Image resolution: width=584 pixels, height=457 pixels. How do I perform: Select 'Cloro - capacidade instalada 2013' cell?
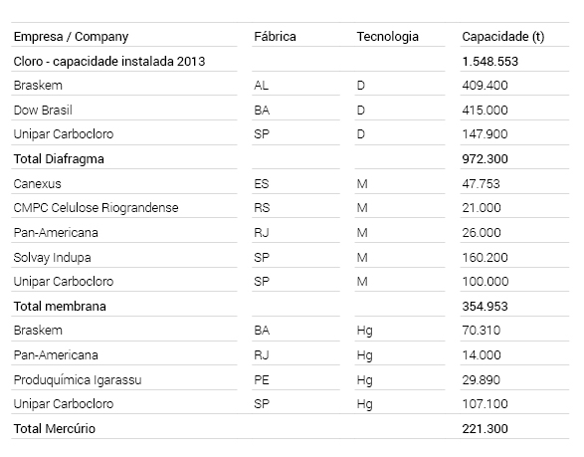[x=109, y=61]
